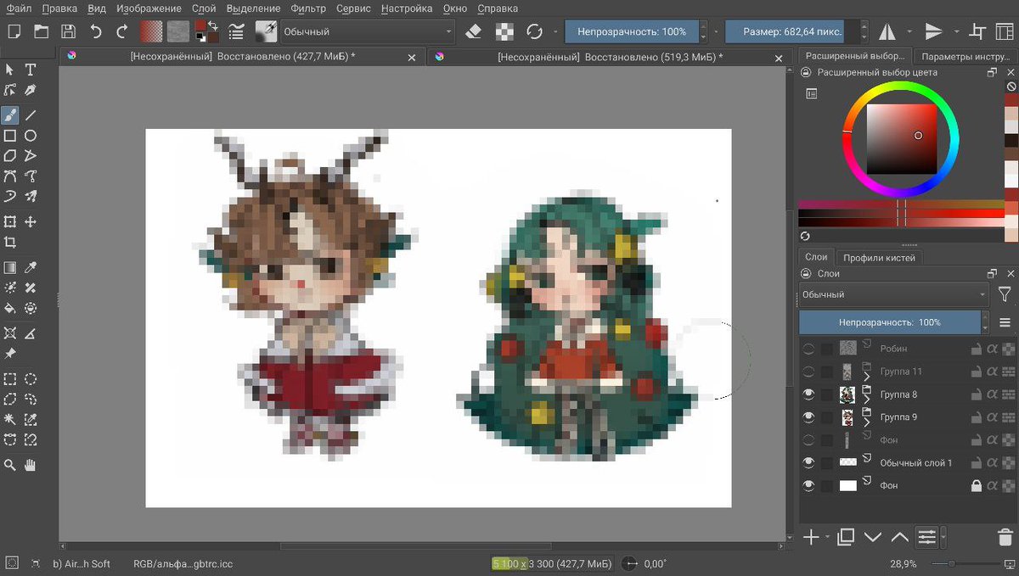Pick the Rectangle shape tool

pyautogui.click(x=10, y=135)
